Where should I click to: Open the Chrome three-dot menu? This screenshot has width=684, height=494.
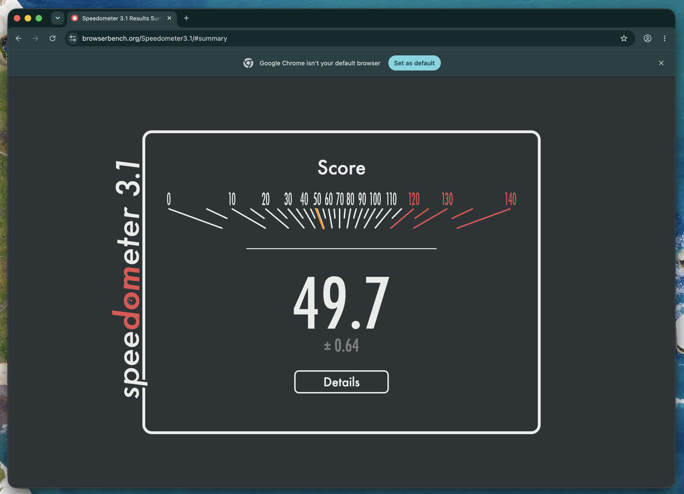coord(664,38)
